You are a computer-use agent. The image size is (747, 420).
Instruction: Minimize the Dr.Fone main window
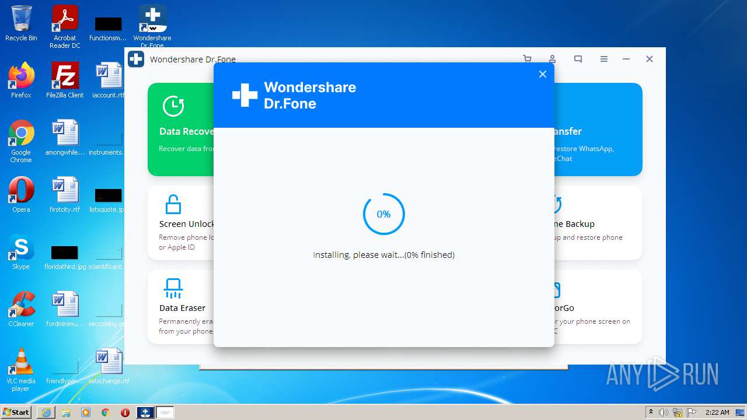click(626, 59)
